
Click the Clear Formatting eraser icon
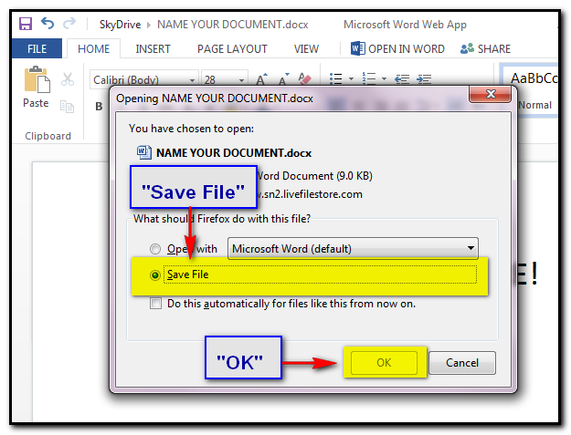point(304,78)
